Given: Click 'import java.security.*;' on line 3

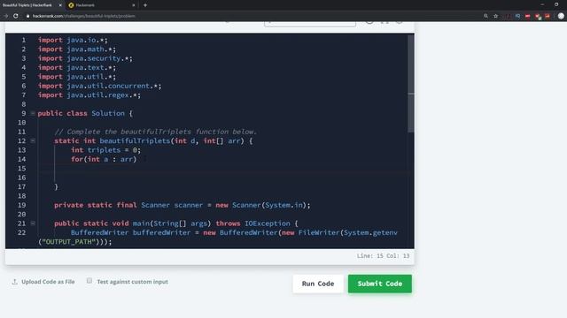Looking at the screenshot, I should [85, 58].
